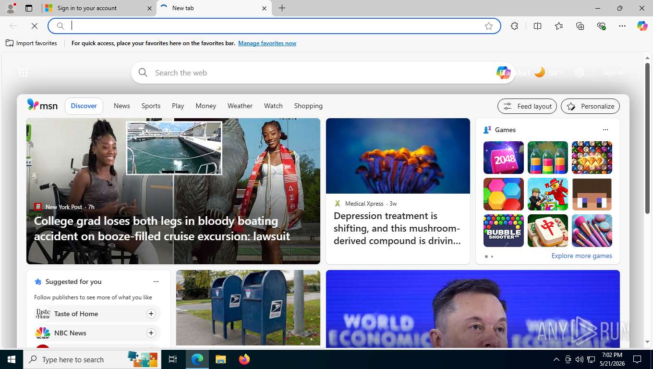This screenshot has width=653, height=369.
Task: Open the Games card more options menu
Action: click(605, 130)
